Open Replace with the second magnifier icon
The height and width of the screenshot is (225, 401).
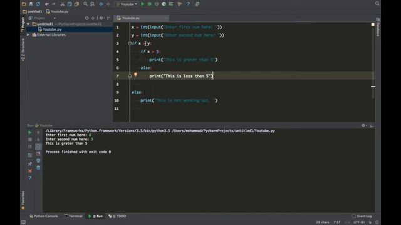(92, 4)
